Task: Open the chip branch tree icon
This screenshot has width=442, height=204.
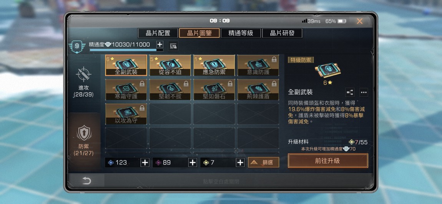Action: [349, 92]
